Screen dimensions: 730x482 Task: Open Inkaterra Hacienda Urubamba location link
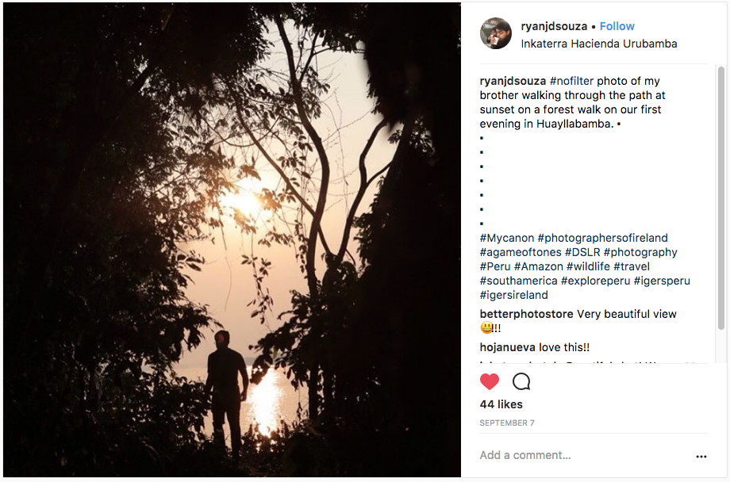[598, 44]
